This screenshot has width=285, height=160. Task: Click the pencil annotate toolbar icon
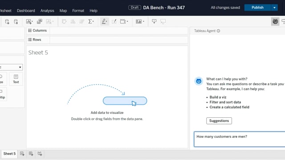pos(114,22)
